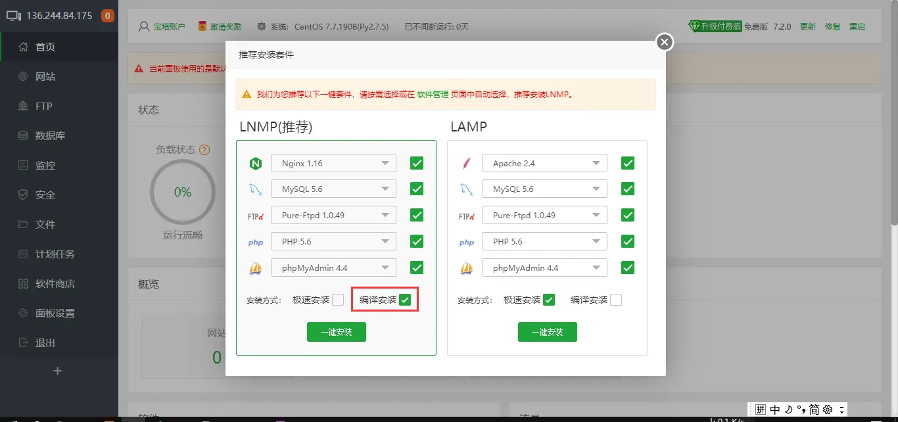Image resolution: width=898 pixels, height=422 pixels.
Task: Click the monitor icon beside the server IP
Action: 14,16
